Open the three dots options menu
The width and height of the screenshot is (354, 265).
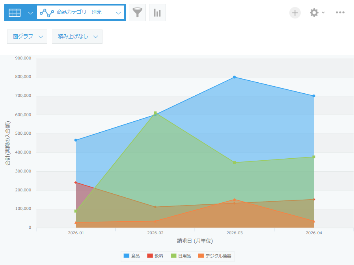point(340,13)
